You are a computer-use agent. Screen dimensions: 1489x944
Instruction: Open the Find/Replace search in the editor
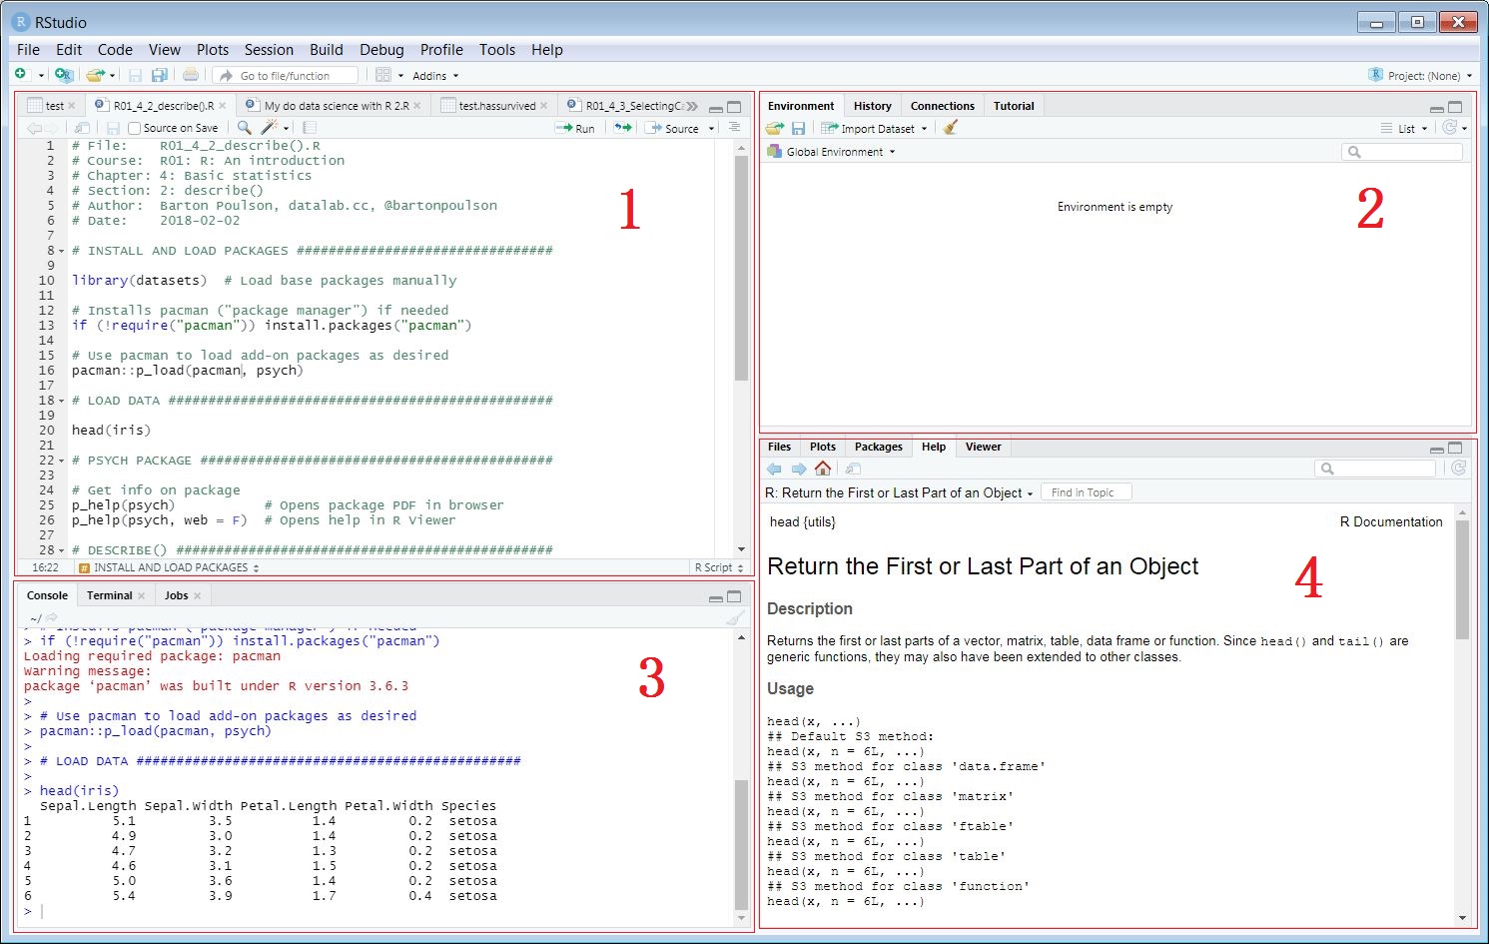[243, 128]
